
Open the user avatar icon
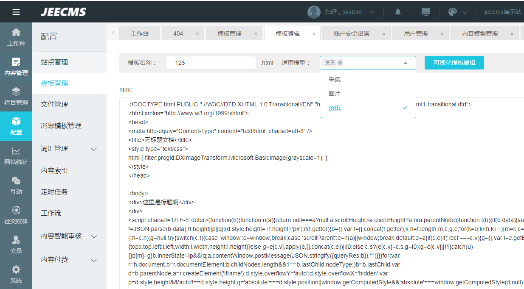pyautogui.click(x=314, y=12)
